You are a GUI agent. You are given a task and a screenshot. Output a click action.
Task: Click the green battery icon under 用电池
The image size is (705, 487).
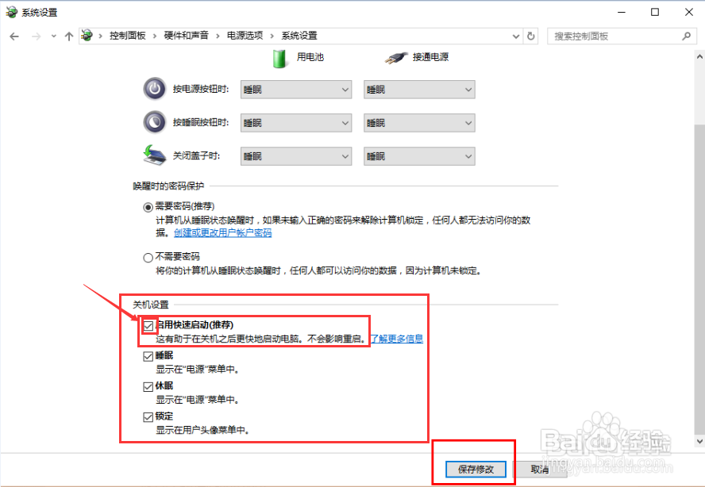pyautogui.click(x=279, y=57)
